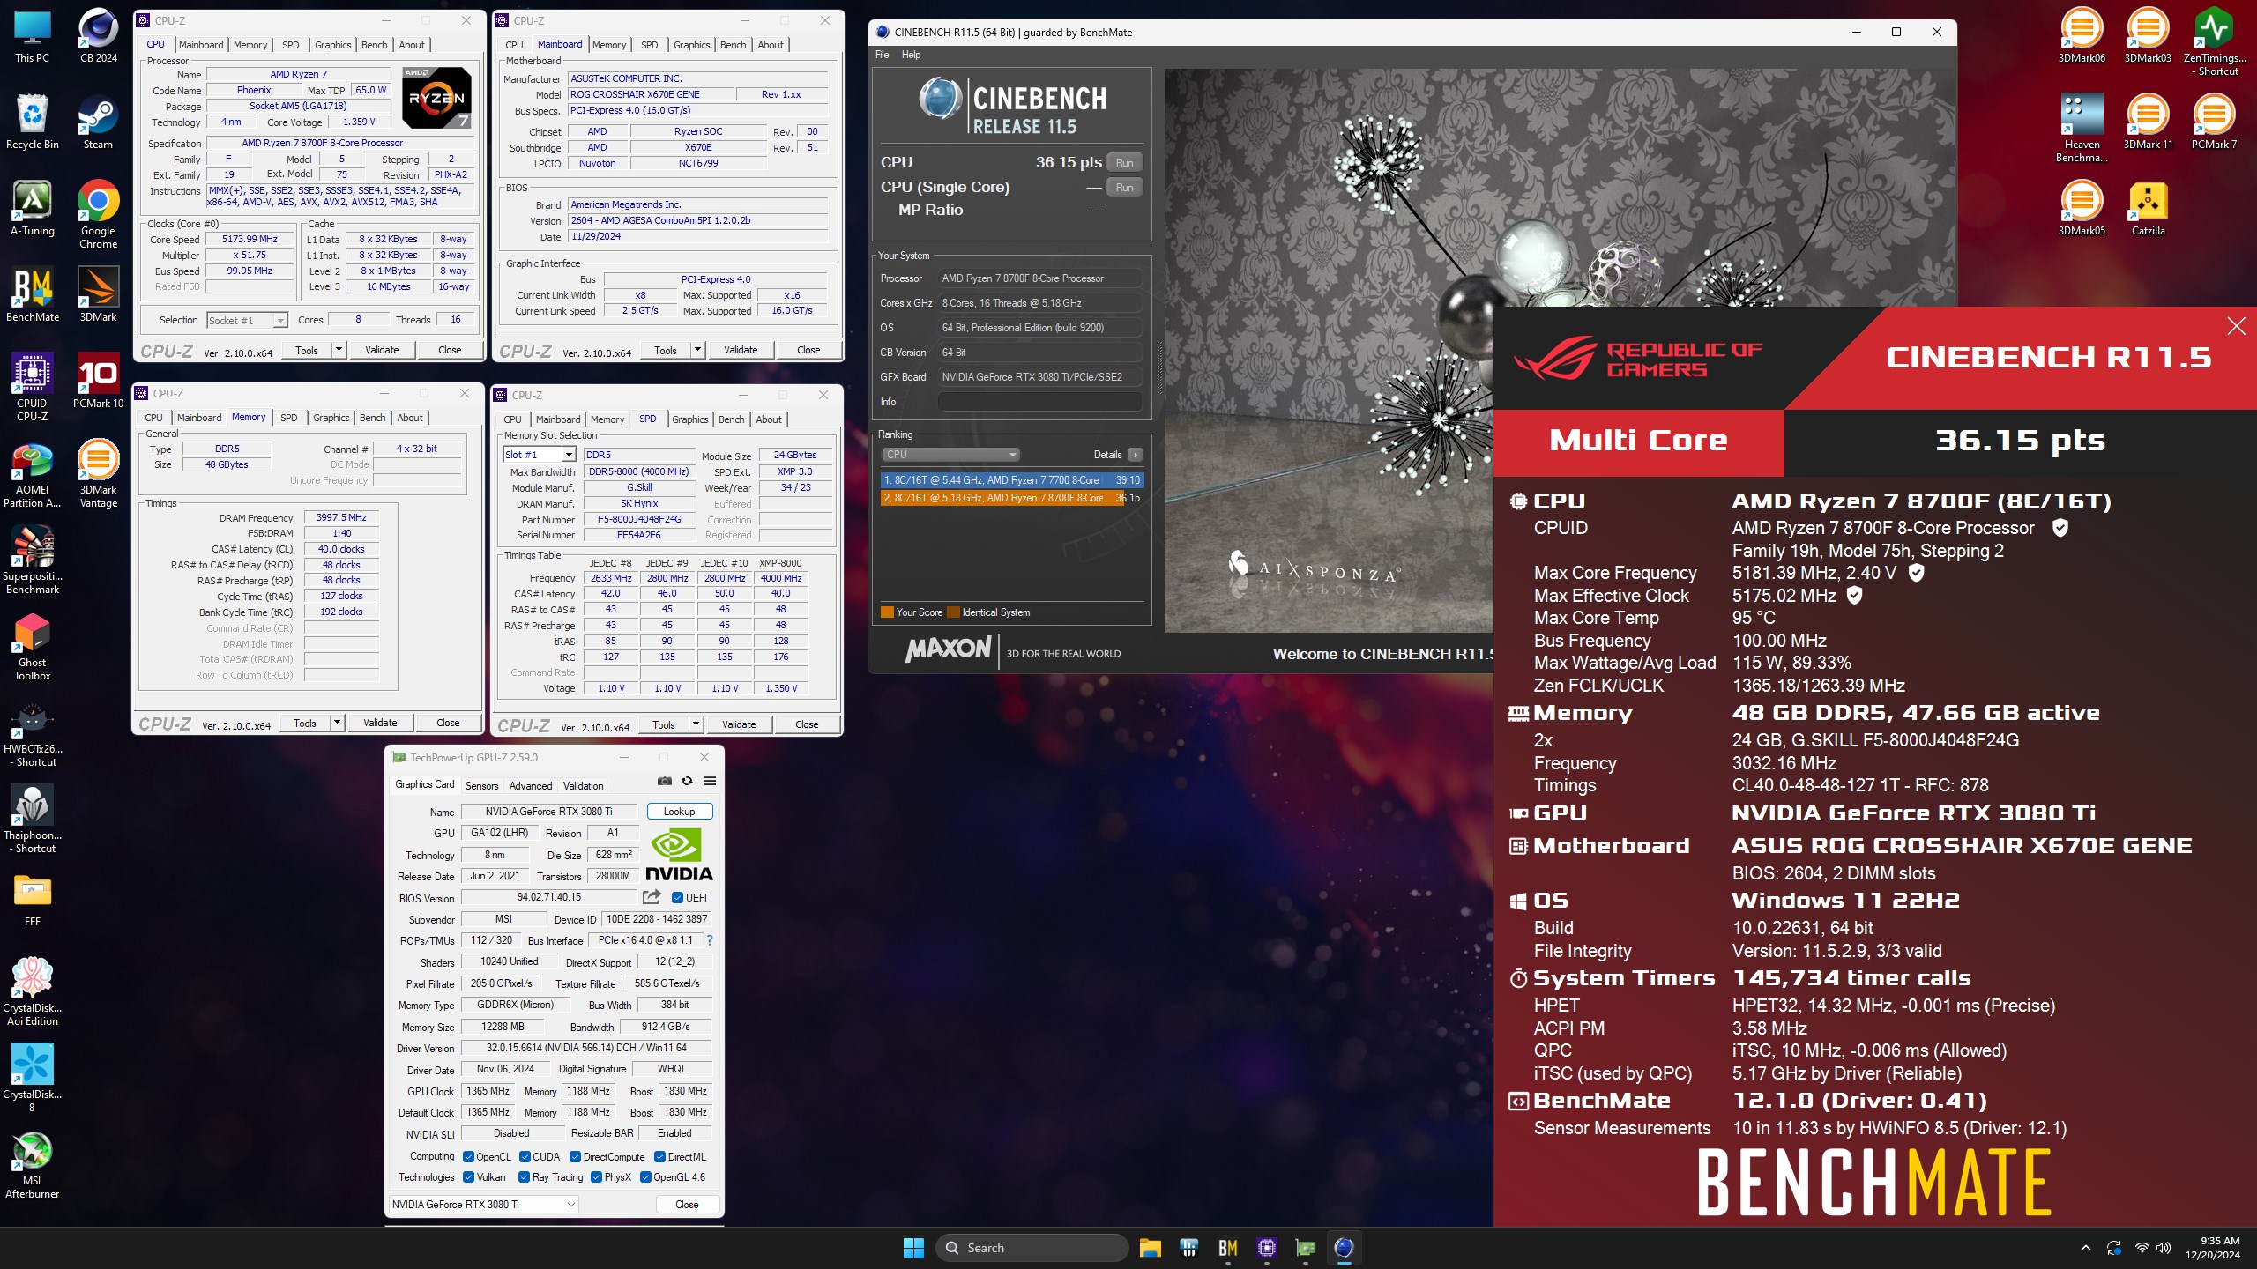Viewport: 2257px width, 1269px height.
Task: Open the GPU-Z hamburger menu icon
Action: pyautogui.click(x=710, y=781)
